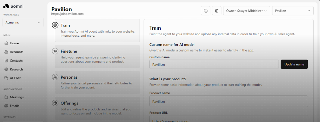Select the Personas step card
This screenshot has height=122, width=320.
coord(97,82)
